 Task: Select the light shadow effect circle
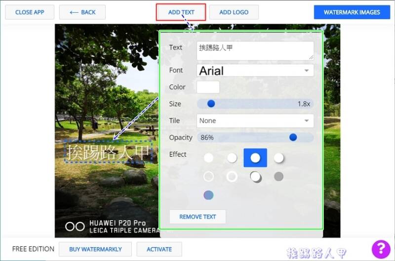coord(232,158)
